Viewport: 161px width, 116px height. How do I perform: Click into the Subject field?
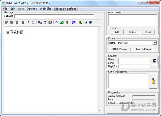coord(54,16)
